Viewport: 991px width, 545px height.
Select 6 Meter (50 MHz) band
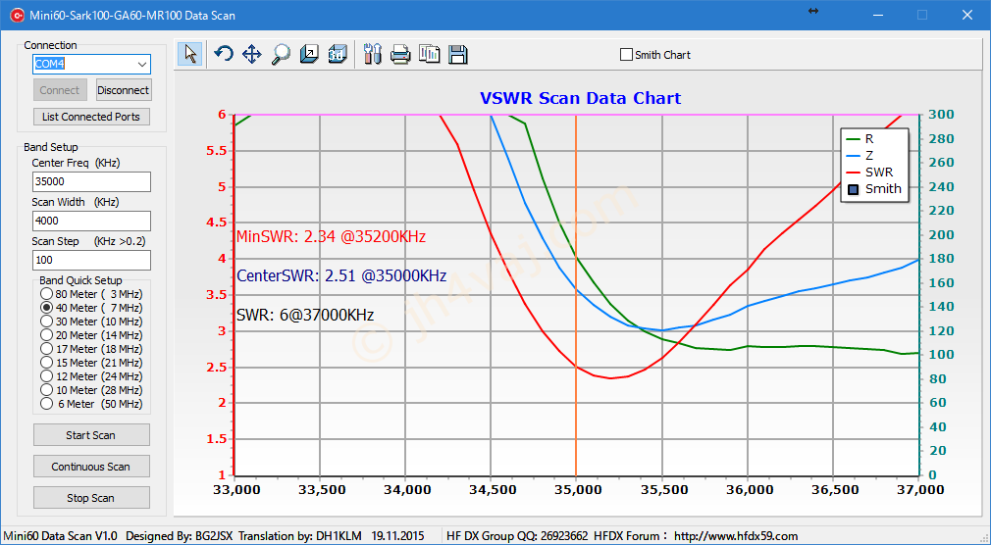[x=46, y=404]
